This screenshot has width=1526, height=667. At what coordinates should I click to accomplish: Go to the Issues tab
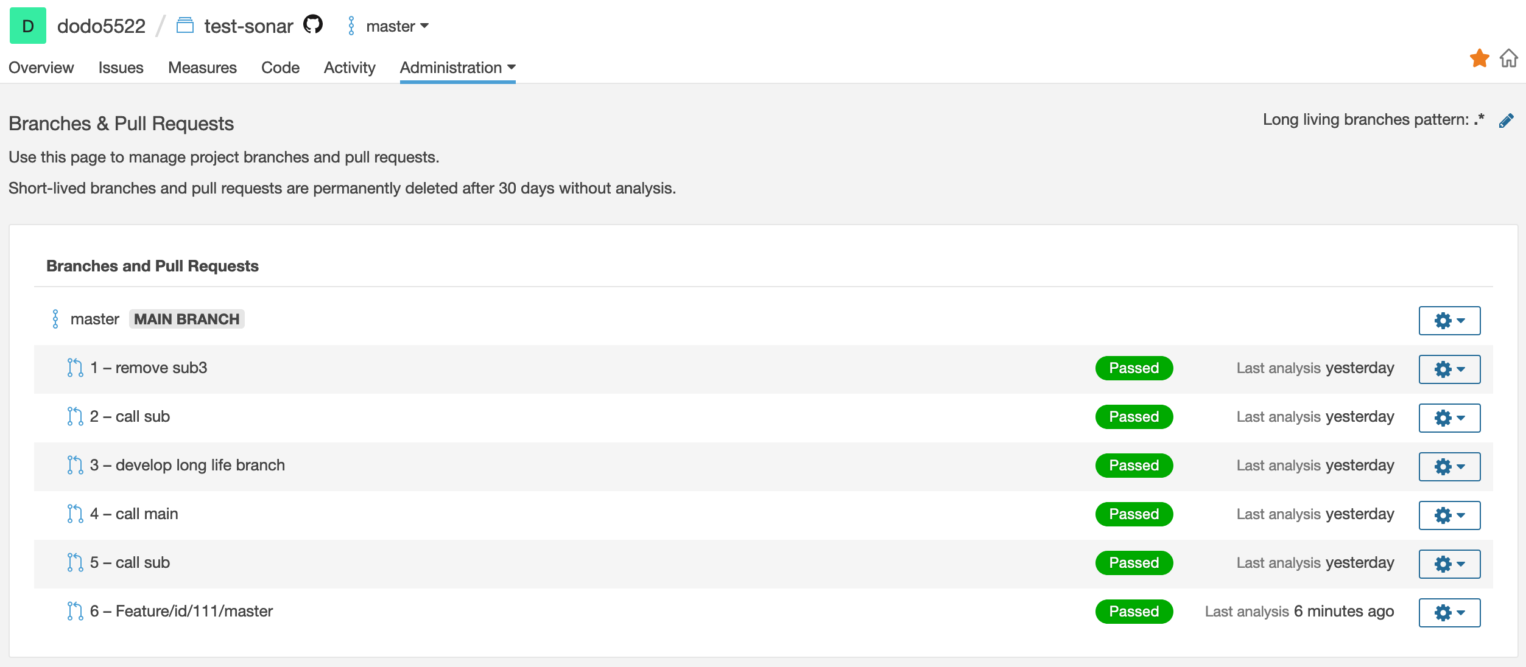pos(121,68)
